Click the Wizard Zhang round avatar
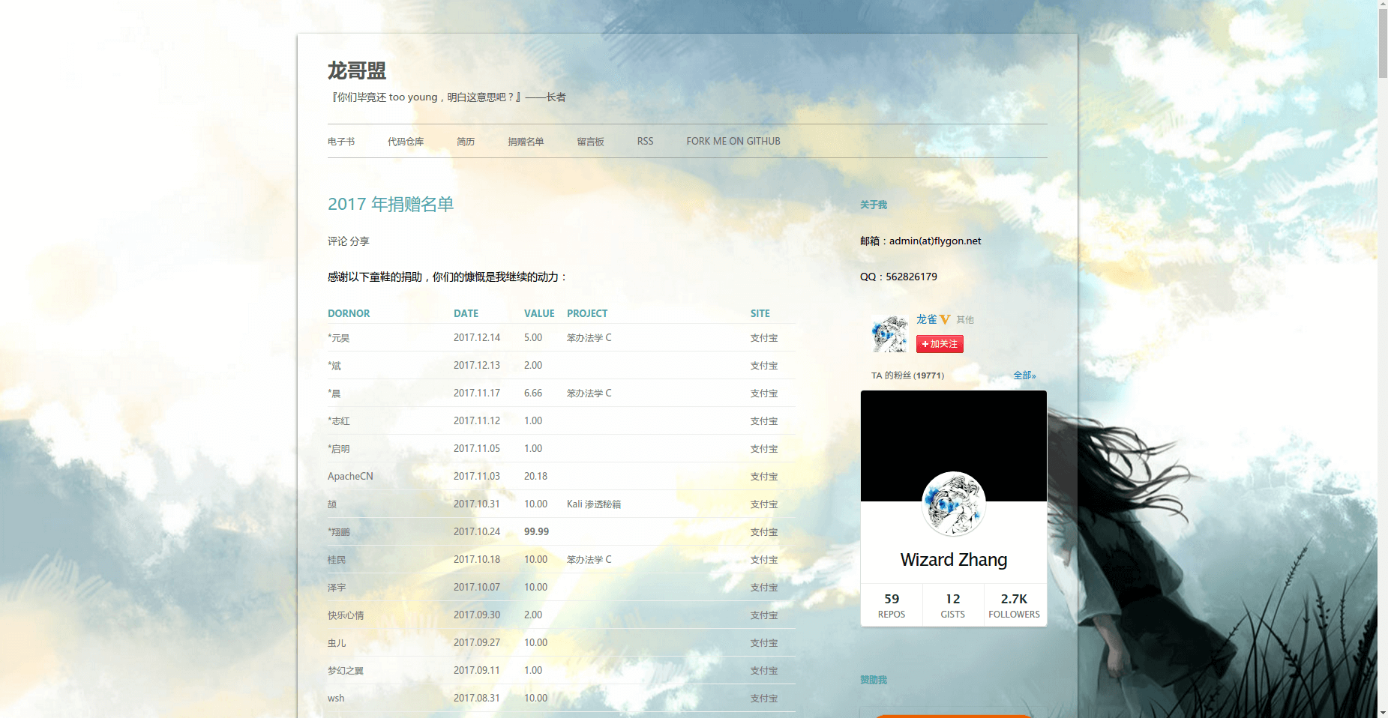 tap(953, 504)
